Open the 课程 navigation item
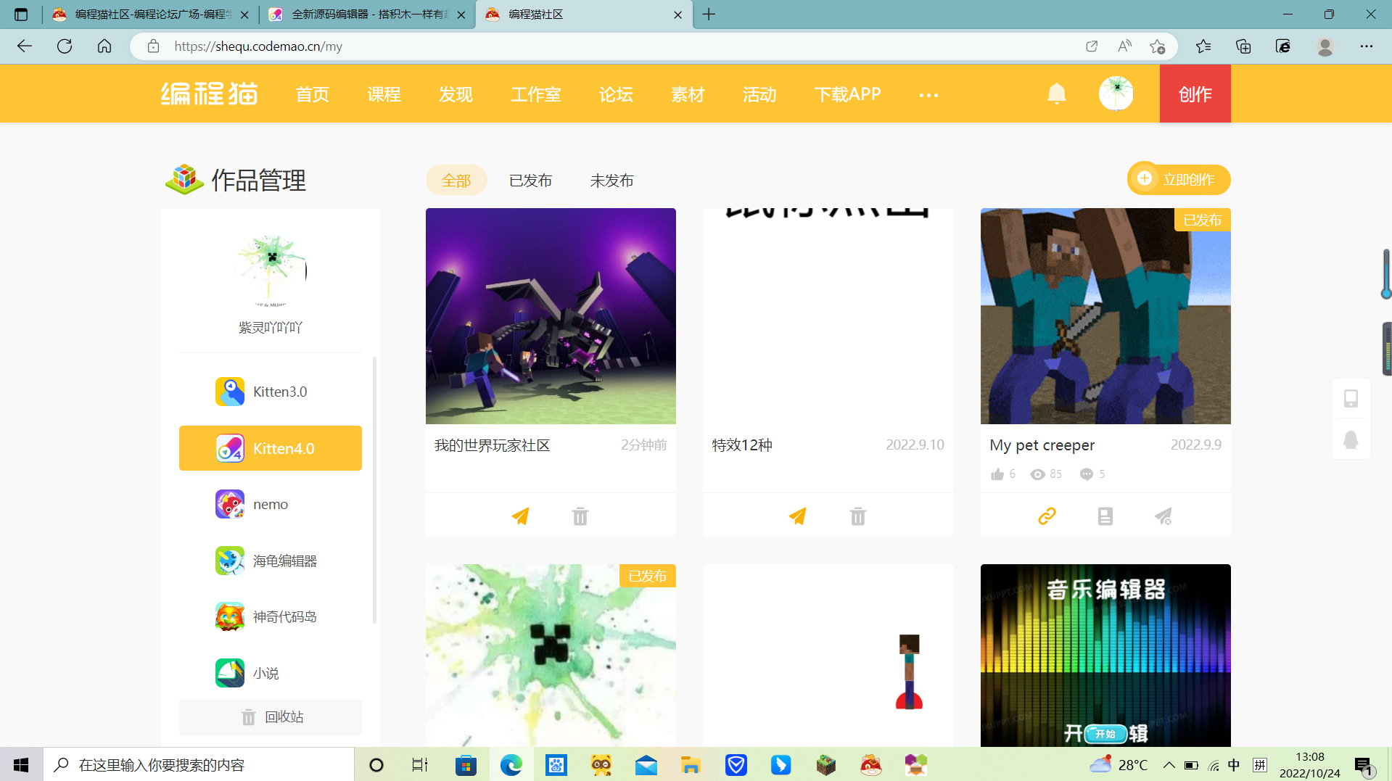The height and width of the screenshot is (781, 1392). point(384,94)
